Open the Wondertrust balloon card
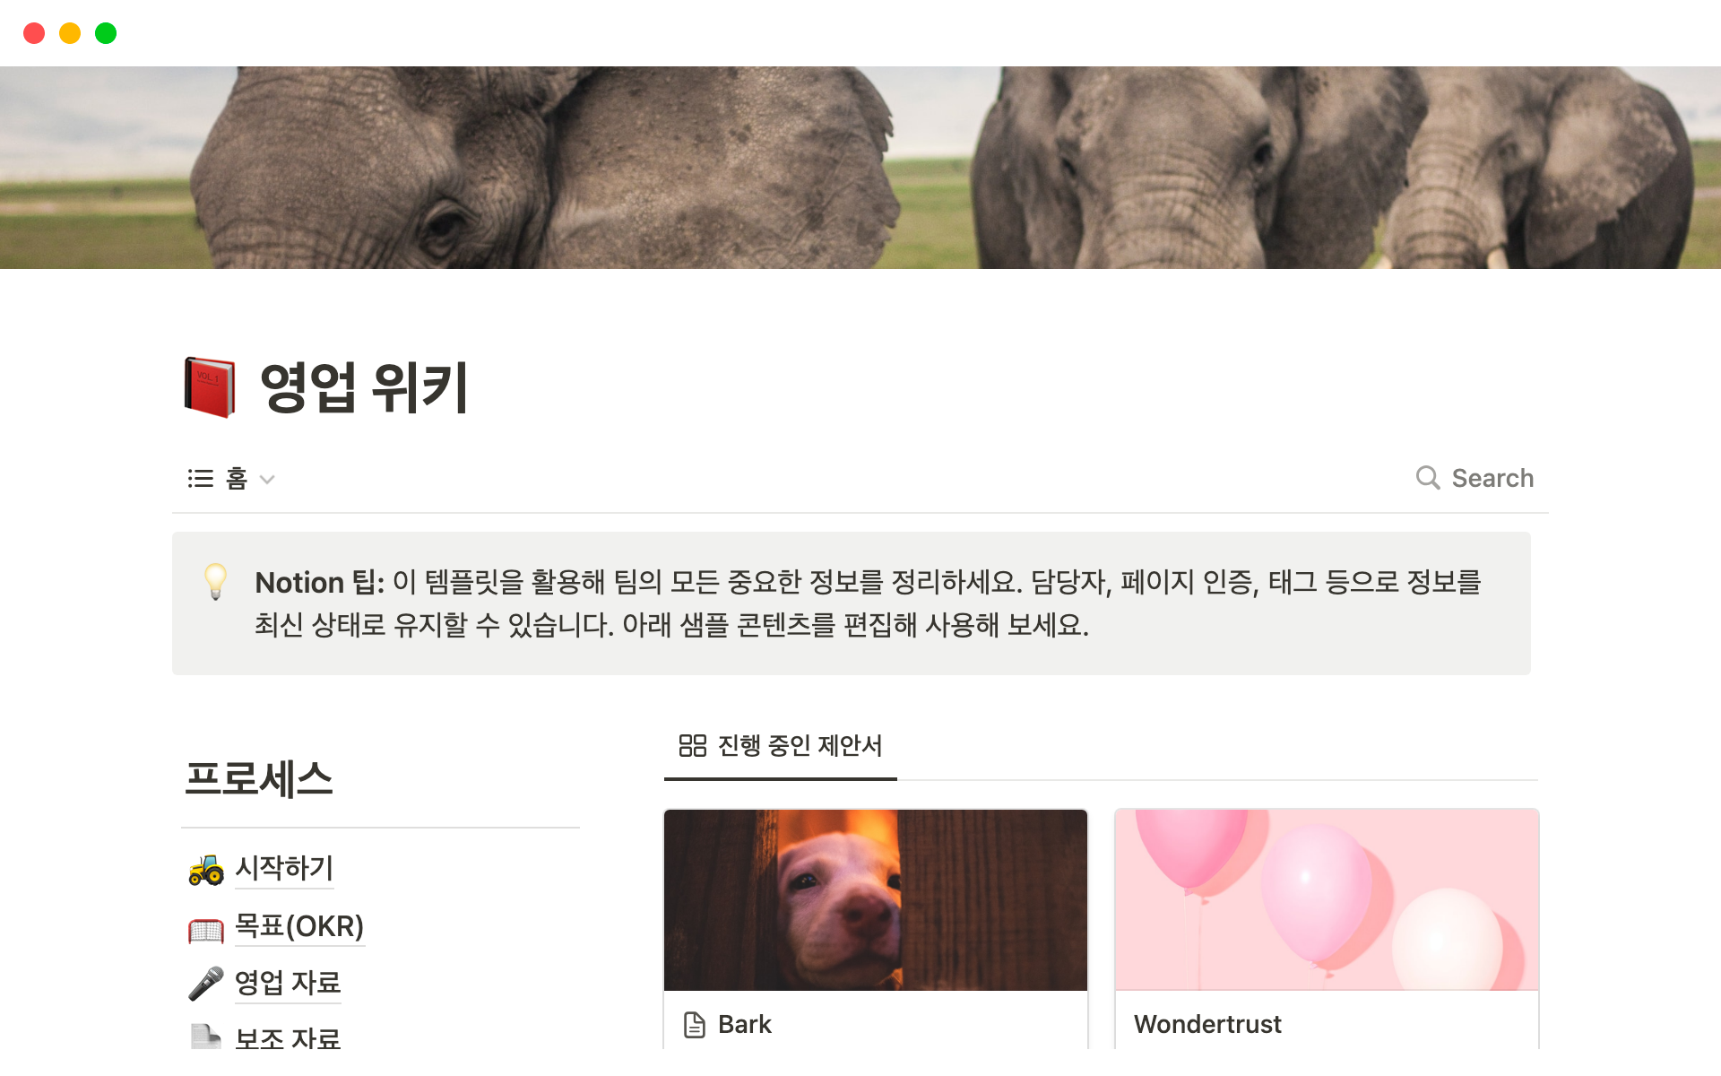Image resolution: width=1721 pixels, height=1076 pixels. coord(1327,928)
